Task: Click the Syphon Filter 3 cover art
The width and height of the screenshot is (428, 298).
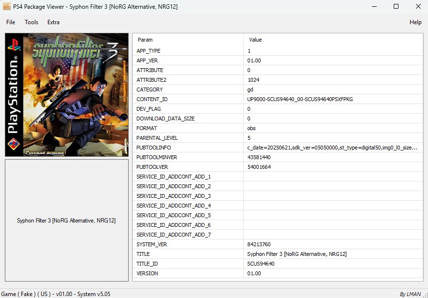Action: [67, 95]
